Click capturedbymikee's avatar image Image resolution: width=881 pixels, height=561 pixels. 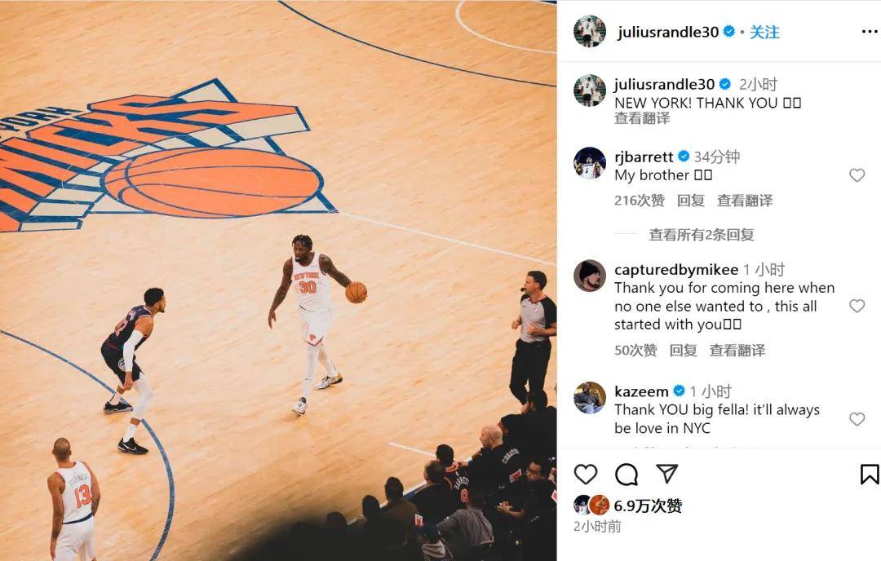pos(590,276)
